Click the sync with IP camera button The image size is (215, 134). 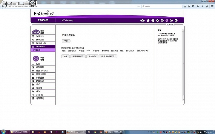click(x=108, y=56)
